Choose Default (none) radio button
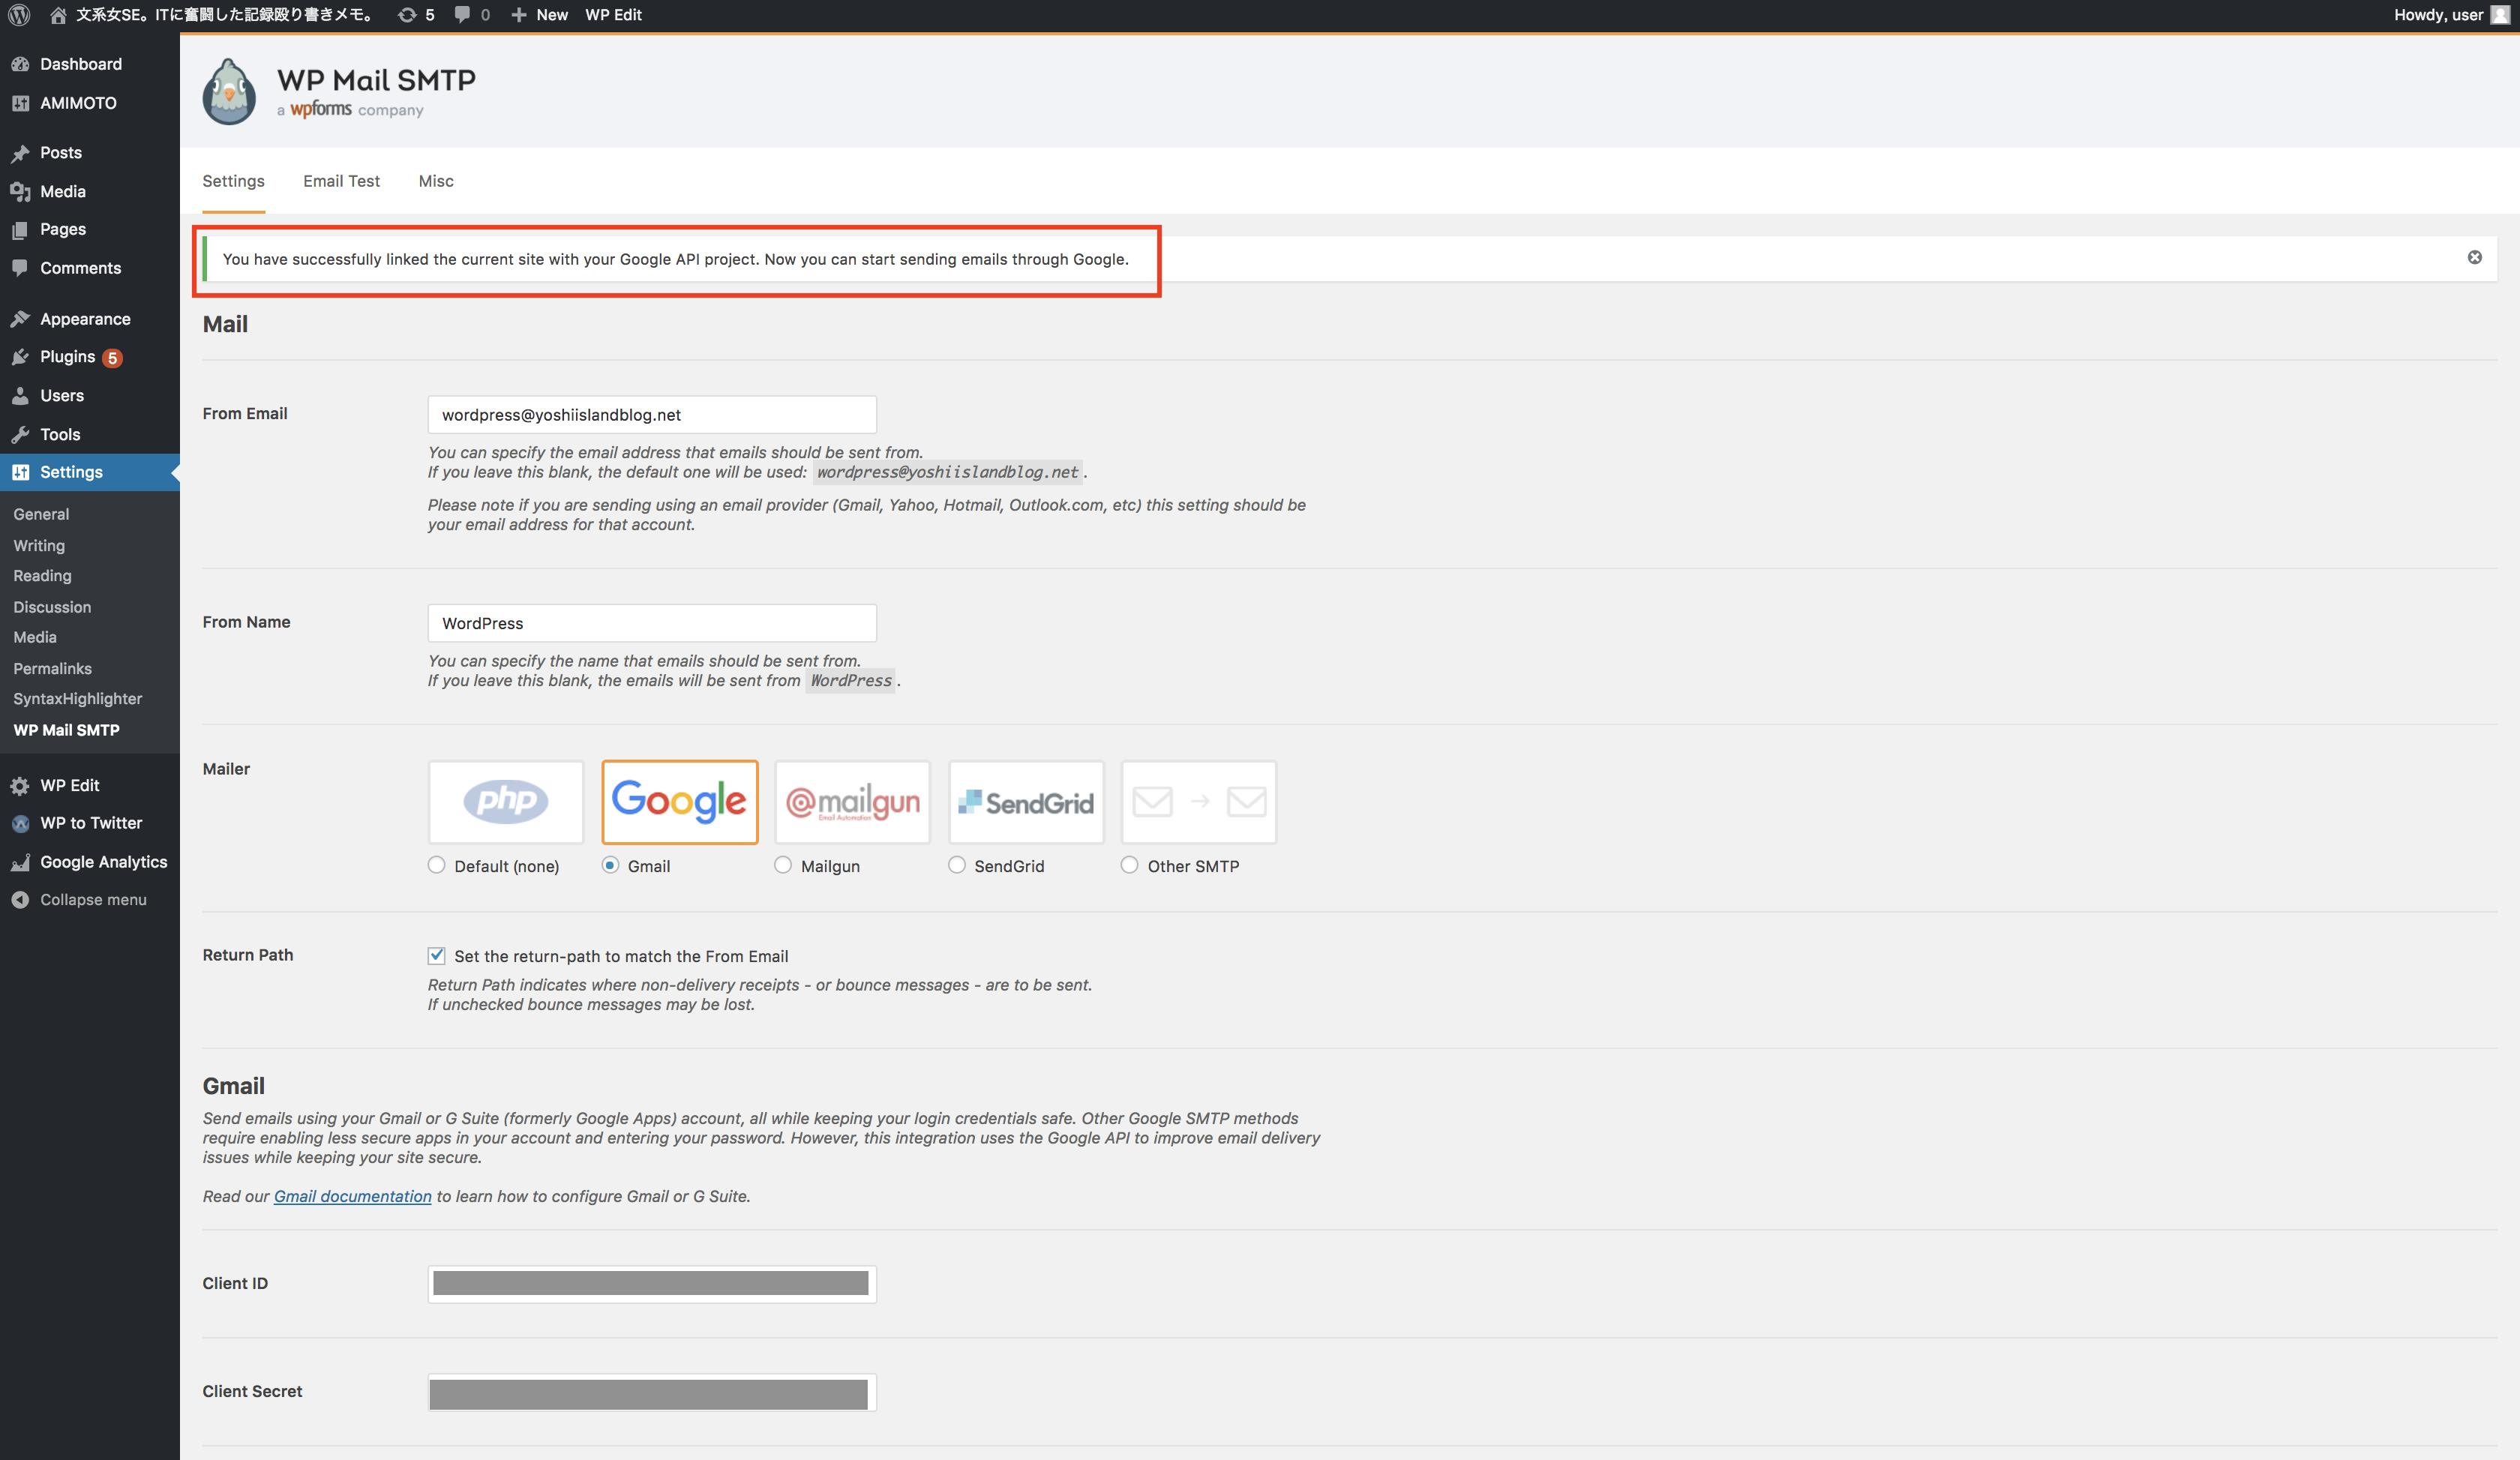 point(437,865)
